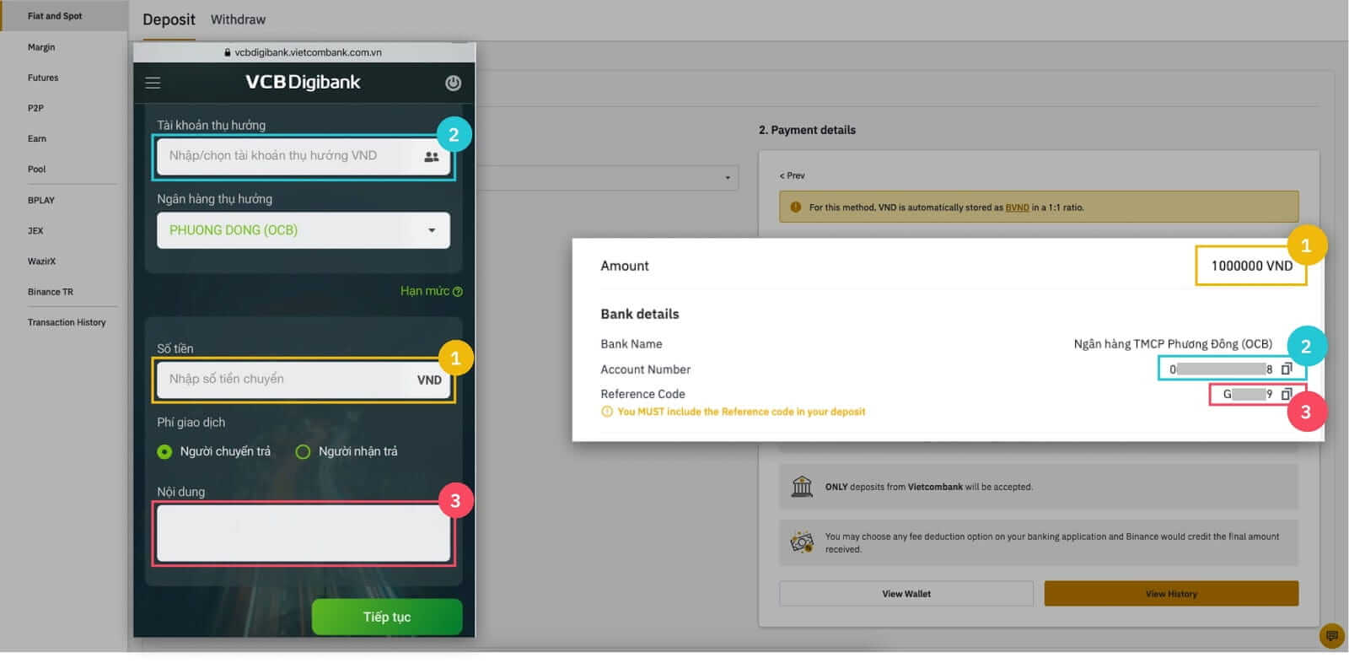
Task: Open WazirX in the sidebar
Action: pos(41,261)
